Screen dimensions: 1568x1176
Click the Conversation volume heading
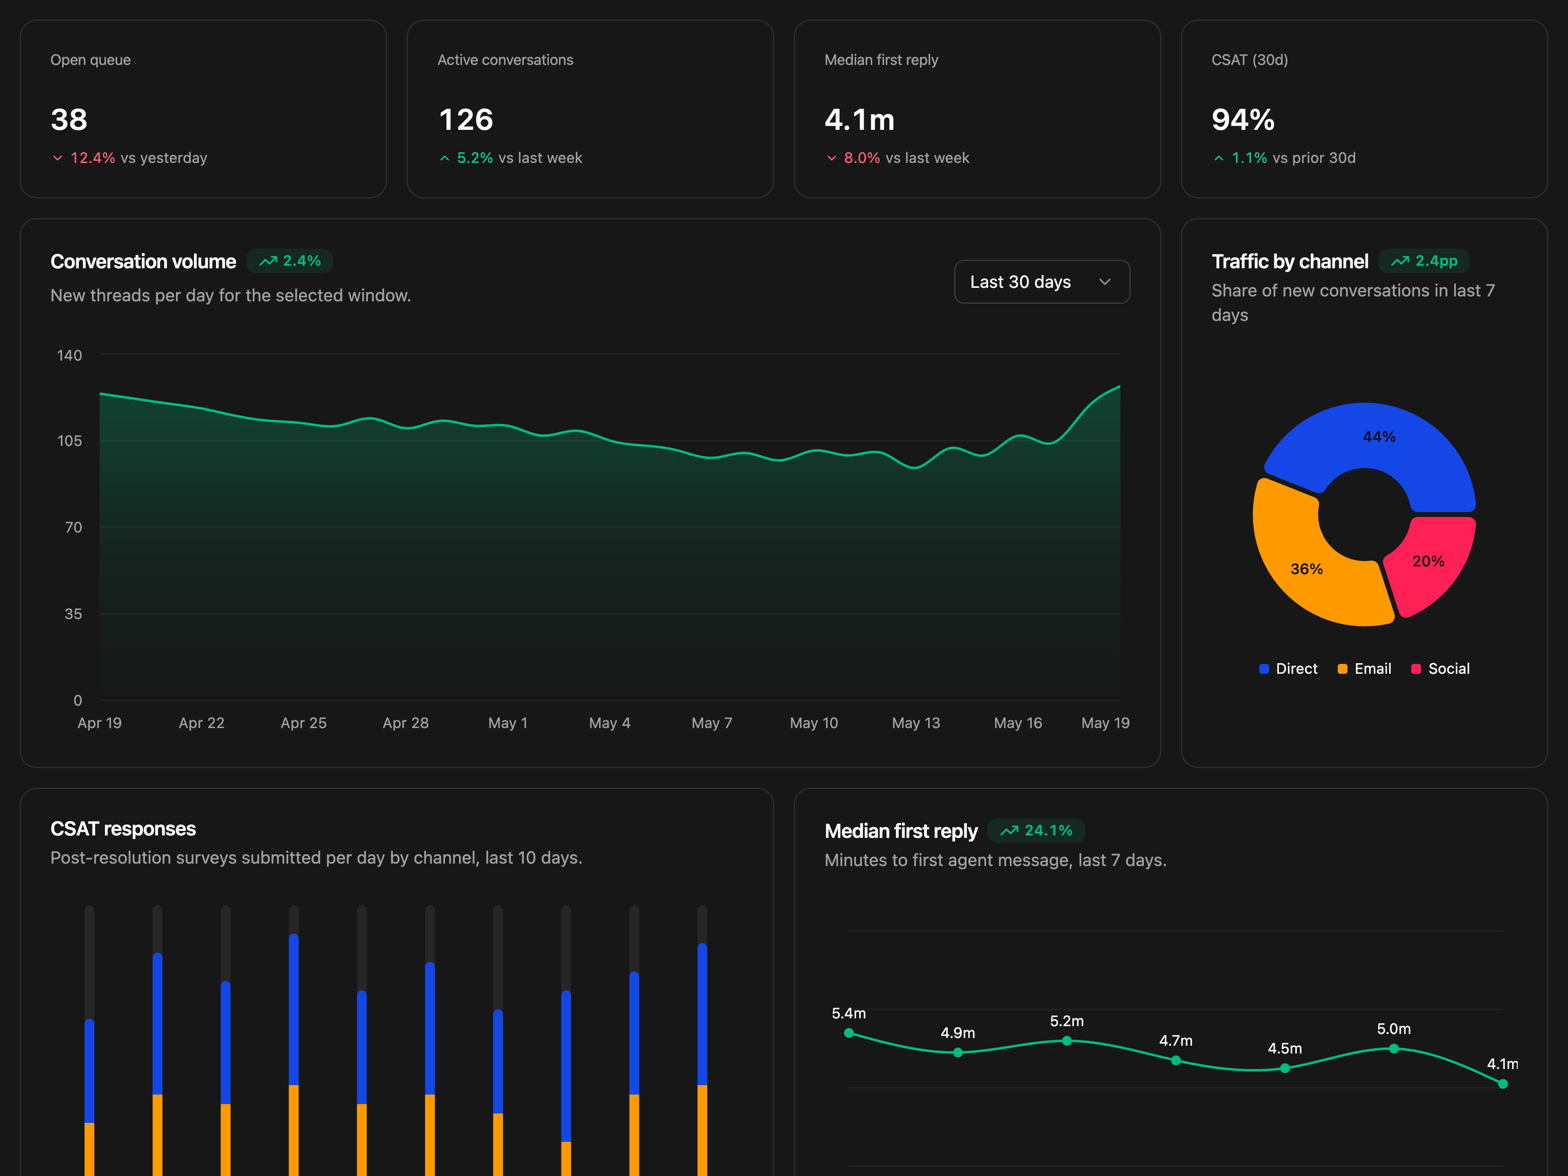click(x=143, y=262)
